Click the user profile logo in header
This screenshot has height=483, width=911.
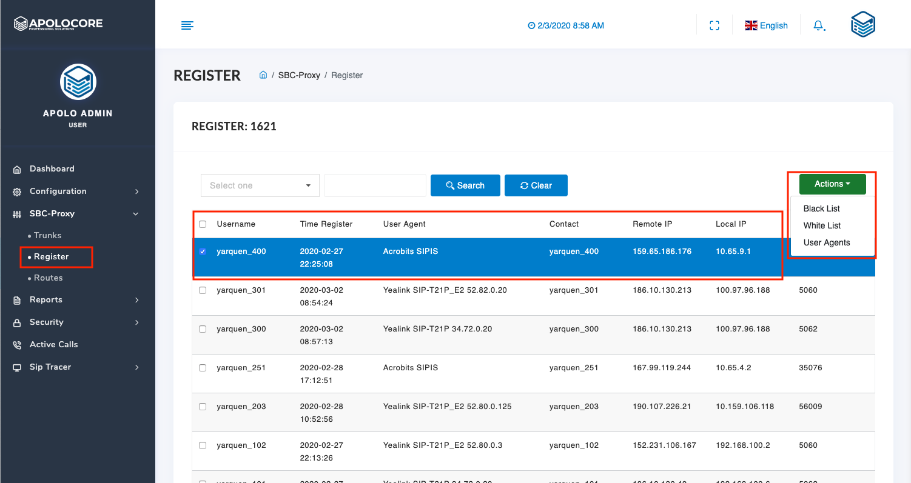pos(862,25)
